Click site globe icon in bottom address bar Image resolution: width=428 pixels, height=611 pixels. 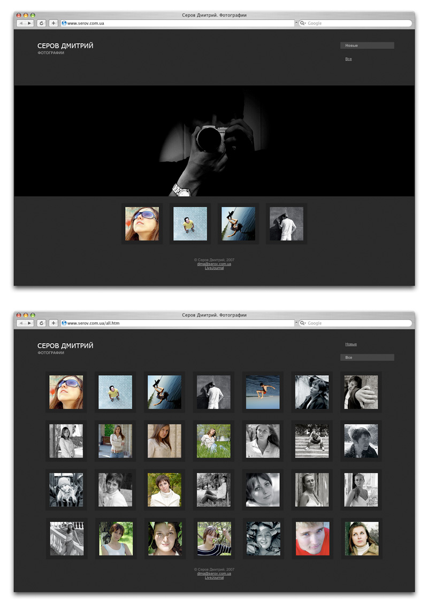pos(64,323)
